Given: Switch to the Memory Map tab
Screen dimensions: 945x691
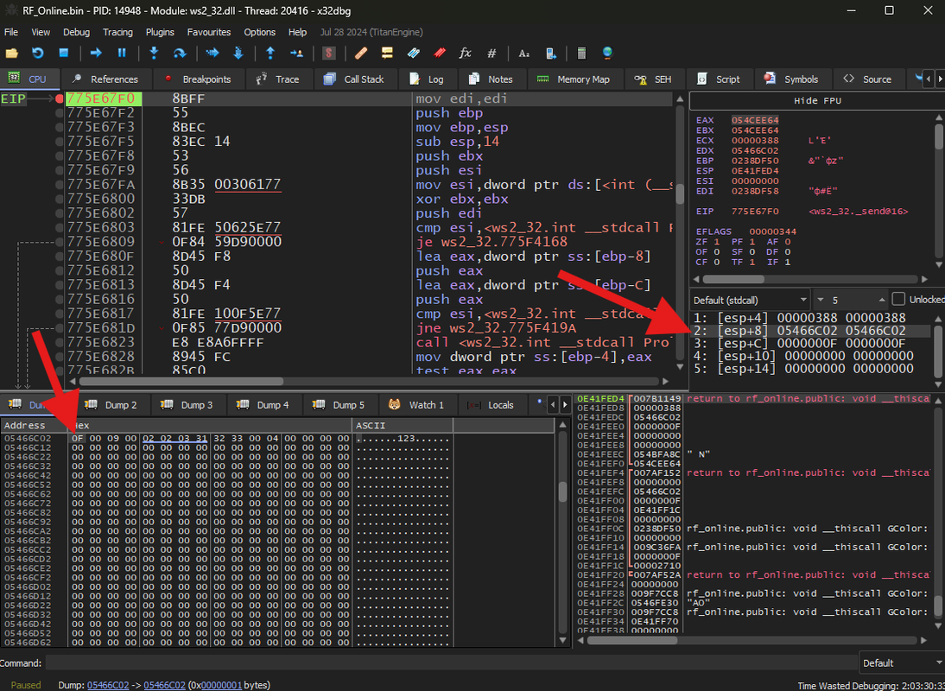Looking at the screenshot, I should [x=574, y=79].
